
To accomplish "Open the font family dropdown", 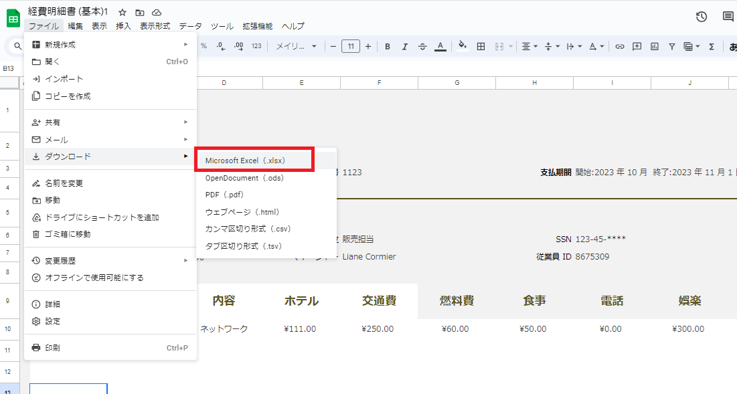I will click(295, 46).
